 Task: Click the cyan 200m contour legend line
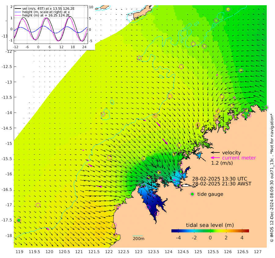pos(137,236)
